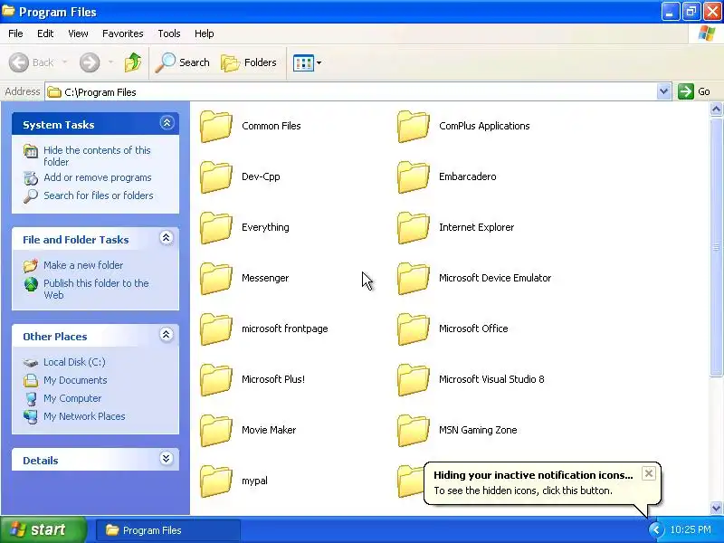Click the Forward arrow button

[x=90, y=62]
